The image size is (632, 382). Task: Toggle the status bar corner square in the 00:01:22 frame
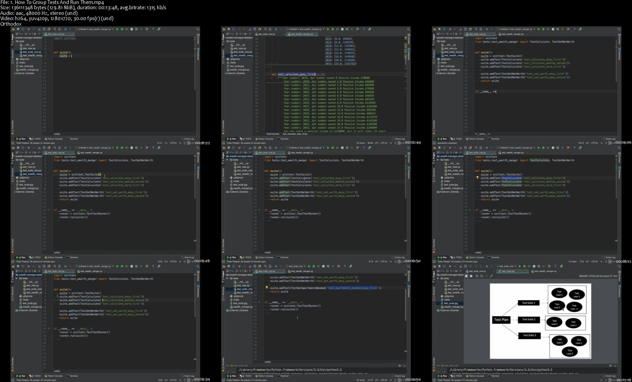tap(13, 143)
